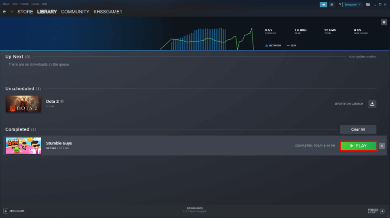Remove Stumble Guys from completed list
The width and height of the screenshot is (390, 218).
[x=382, y=146]
